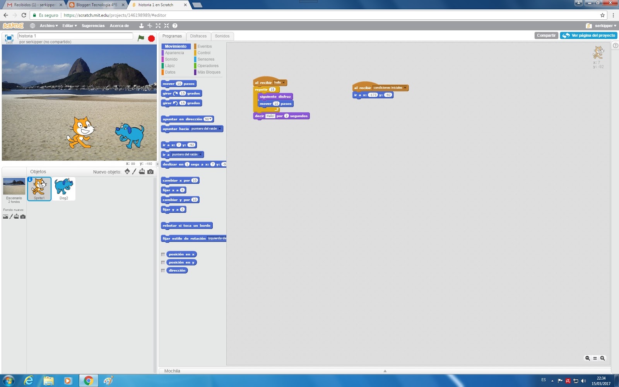Switch to the Disfraces tab
The image size is (619, 387).
(198, 36)
